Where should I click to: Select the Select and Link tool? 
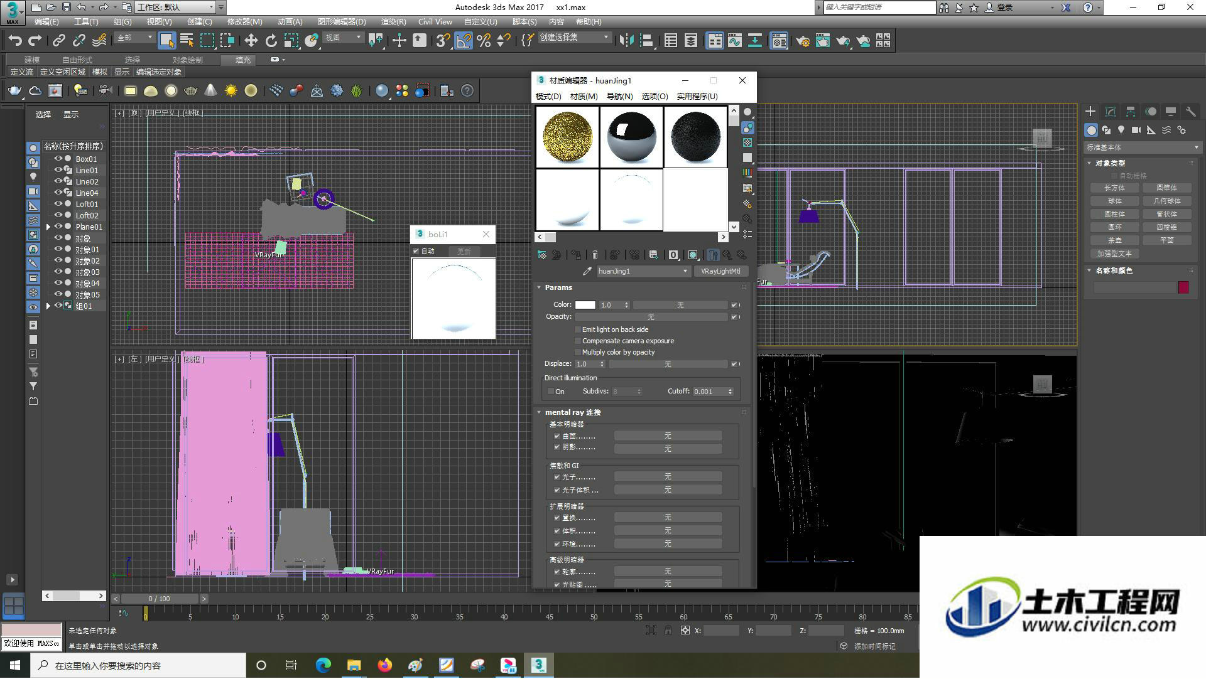(59, 41)
